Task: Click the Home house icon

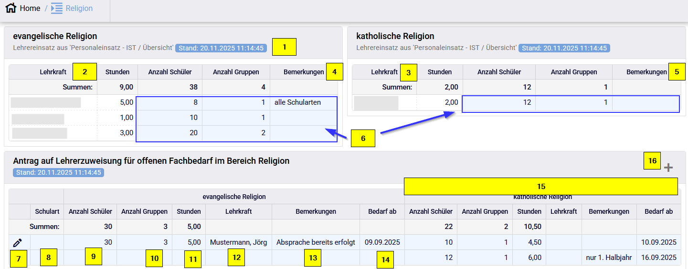Action: [11, 8]
